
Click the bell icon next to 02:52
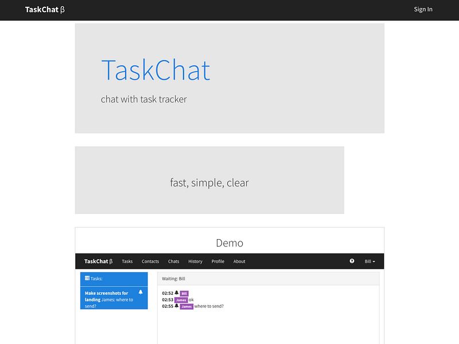point(177,292)
